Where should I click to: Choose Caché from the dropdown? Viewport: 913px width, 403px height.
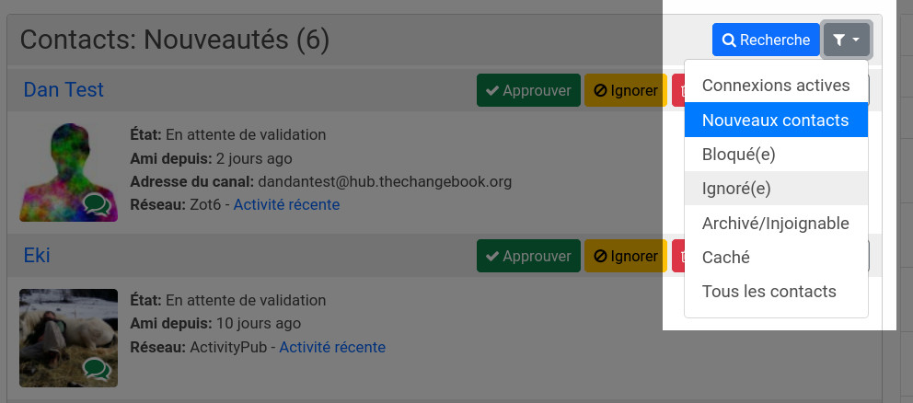[776, 257]
